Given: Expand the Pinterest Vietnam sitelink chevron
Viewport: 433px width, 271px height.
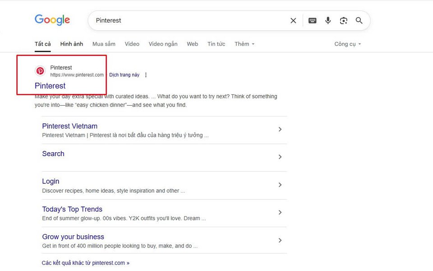Looking at the screenshot, I should click(x=280, y=130).
